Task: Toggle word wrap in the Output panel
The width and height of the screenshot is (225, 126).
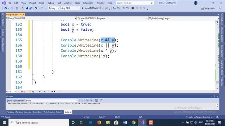Action: click(102, 100)
